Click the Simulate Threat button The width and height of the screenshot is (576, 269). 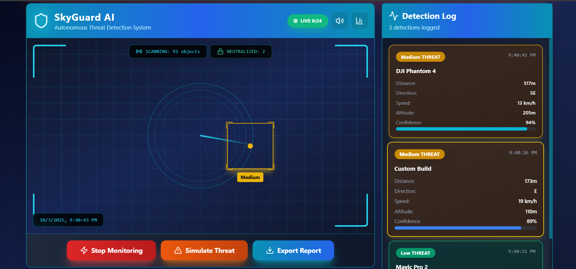(204, 250)
